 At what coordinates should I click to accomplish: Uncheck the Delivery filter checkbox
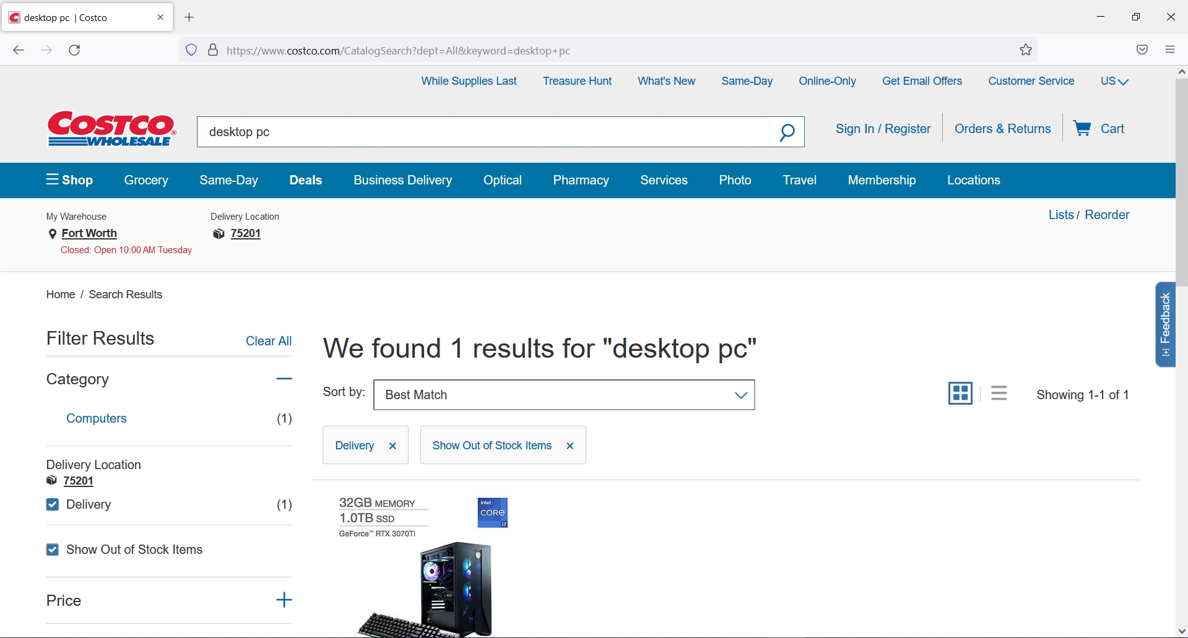(x=53, y=505)
